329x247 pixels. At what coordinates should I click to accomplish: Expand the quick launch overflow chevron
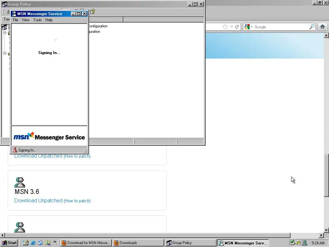pyautogui.click(x=55, y=242)
